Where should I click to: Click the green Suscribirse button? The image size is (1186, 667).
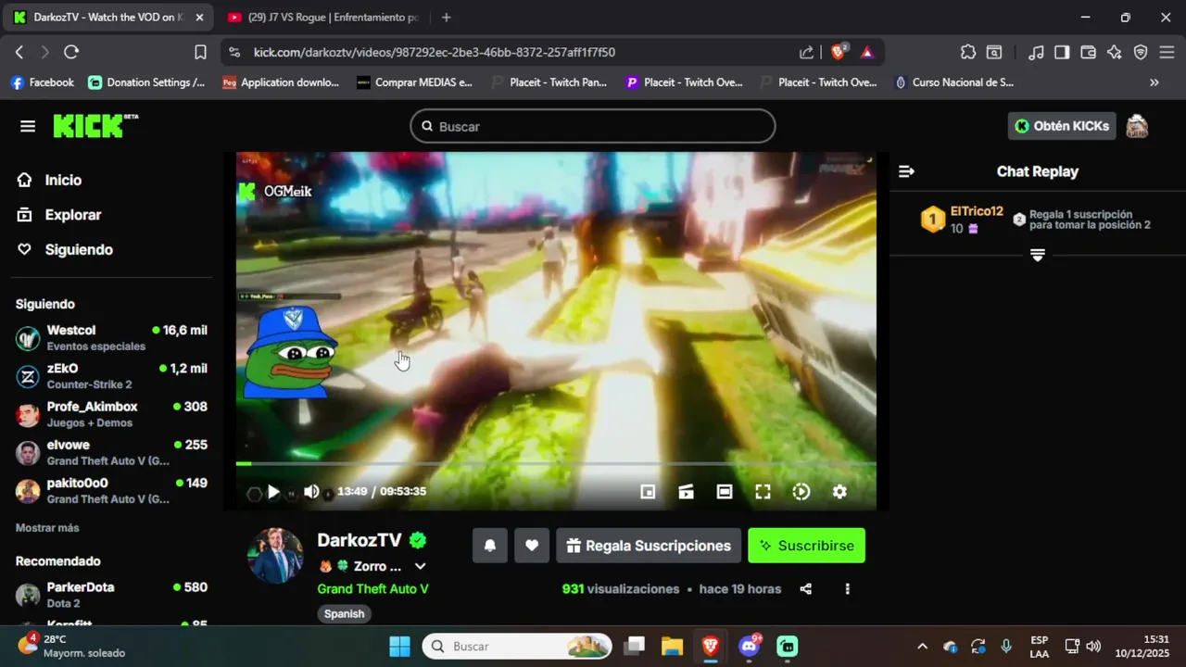[807, 546]
